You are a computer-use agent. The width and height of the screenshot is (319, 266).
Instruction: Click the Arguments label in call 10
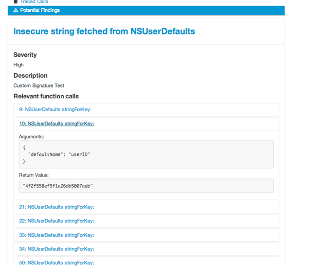pos(31,136)
